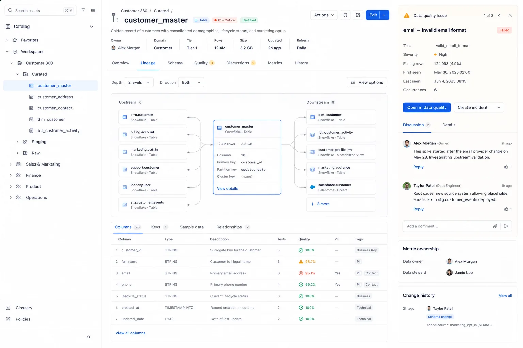Screen dimensions: 523x348
Task: Open the Edit split-button arrow
Action: tap(384, 15)
